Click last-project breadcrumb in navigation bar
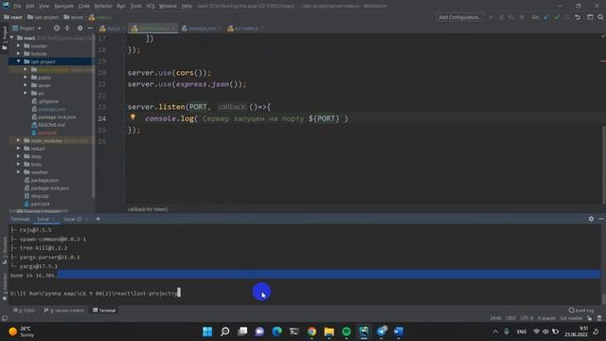Image resolution: width=606 pixels, height=341 pixels. coord(44,17)
